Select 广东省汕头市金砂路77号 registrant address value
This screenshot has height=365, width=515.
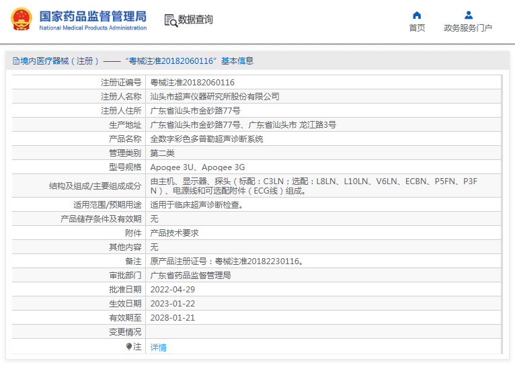pyautogui.click(x=195, y=111)
